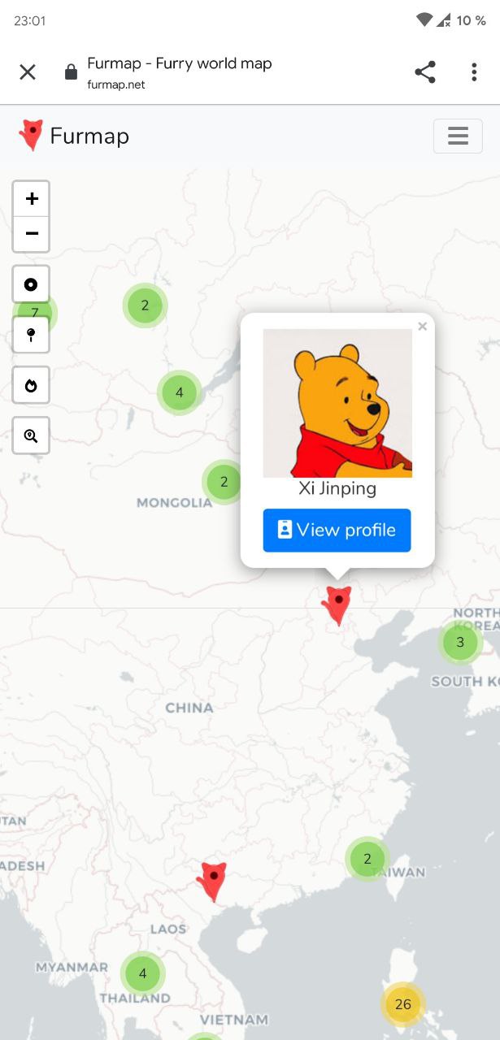The width and height of the screenshot is (500, 1040).
Task: Tap the padlock site security icon
Action: point(71,72)
